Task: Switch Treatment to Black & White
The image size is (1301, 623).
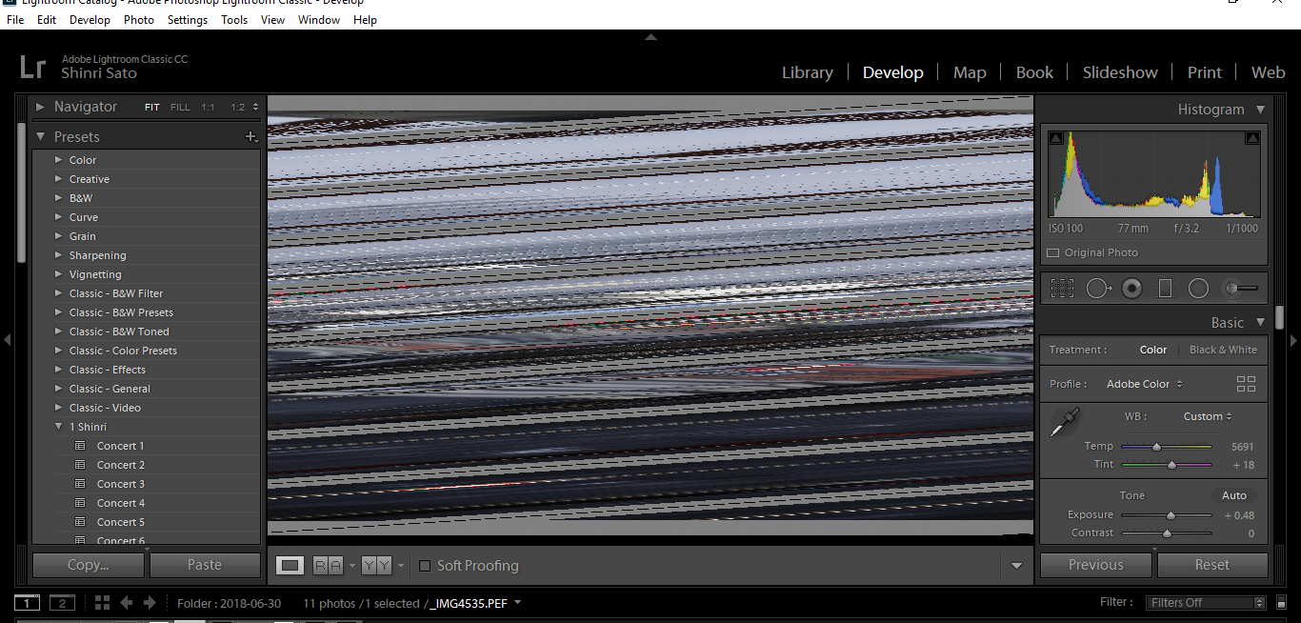Action: 1223,350
